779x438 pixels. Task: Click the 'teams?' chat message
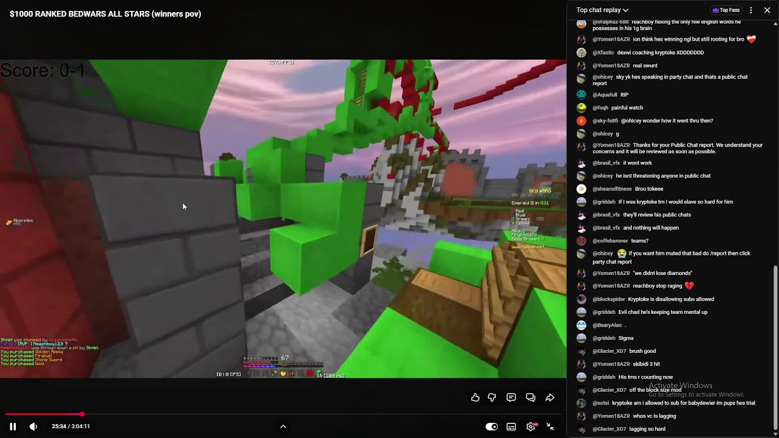click(639, 241)
